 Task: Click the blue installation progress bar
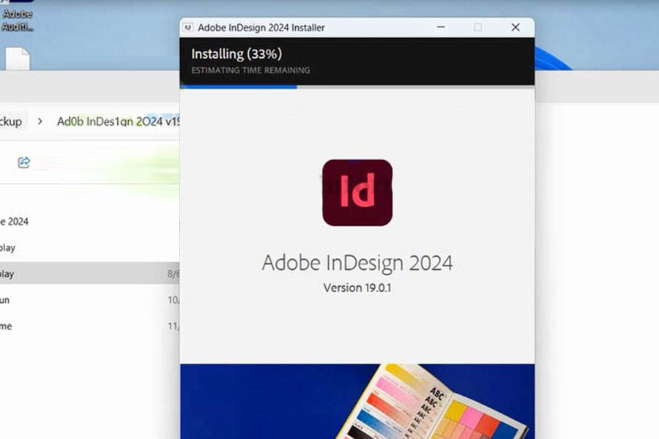point(238,86)
